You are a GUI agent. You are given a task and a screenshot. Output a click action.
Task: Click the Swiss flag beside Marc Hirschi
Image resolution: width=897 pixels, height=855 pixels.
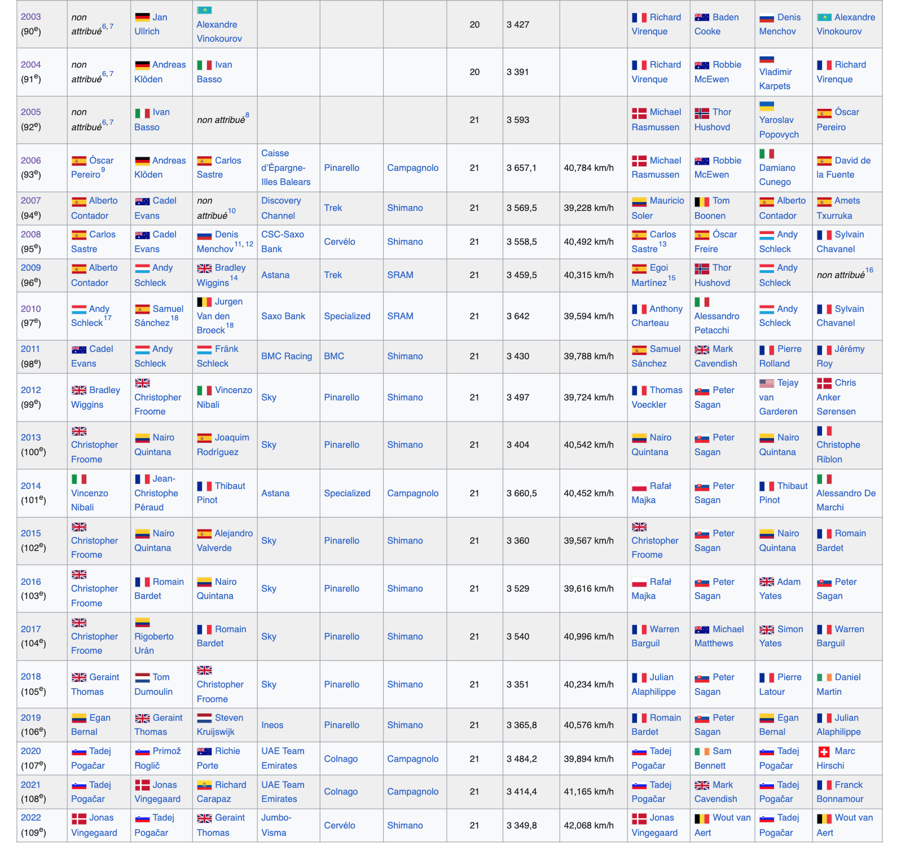click(x=824, y=752)
